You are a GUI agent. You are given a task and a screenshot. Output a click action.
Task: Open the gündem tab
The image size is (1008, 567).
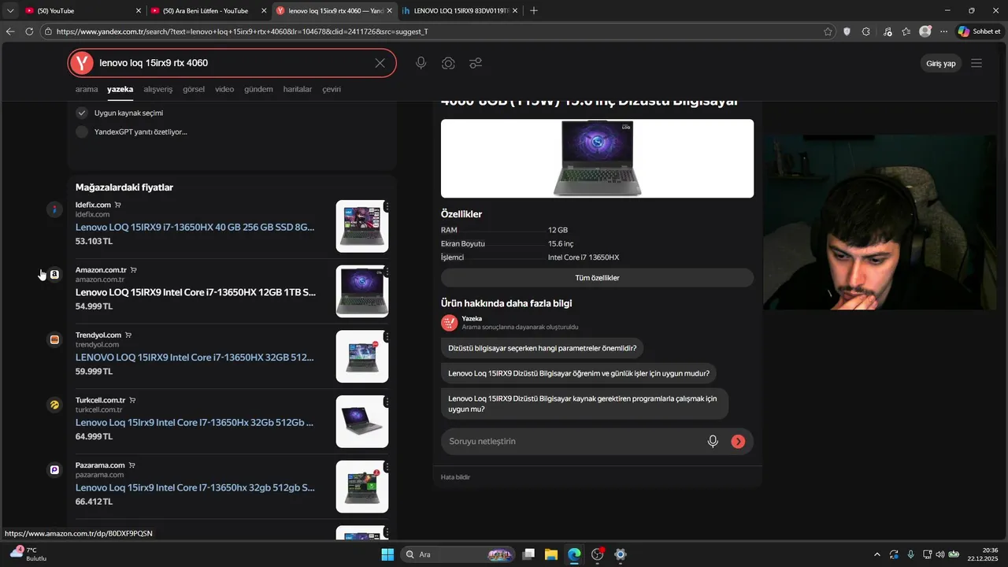pos(258,89)
